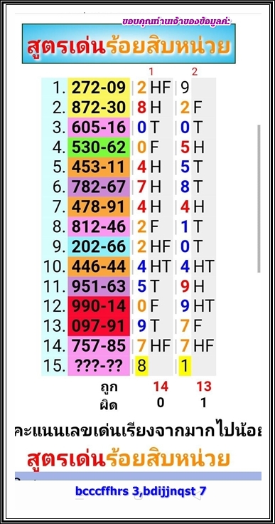Click the light blue cell 202-66
Screen dimensions: 275x524
coord(99,246)
